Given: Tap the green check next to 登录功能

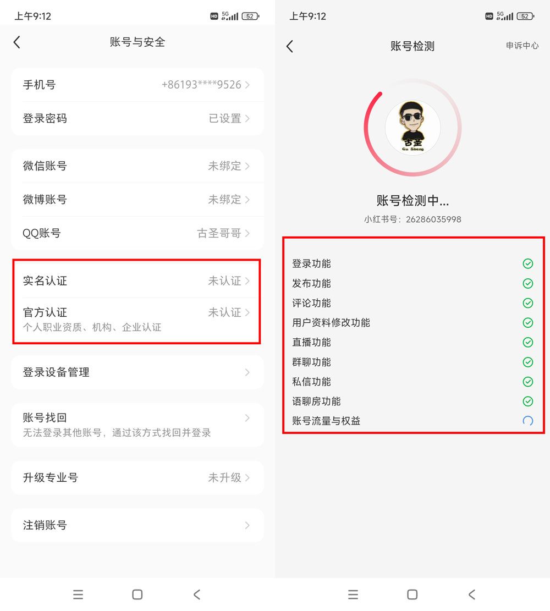Looking at the screenshot, I should point(528,264).
